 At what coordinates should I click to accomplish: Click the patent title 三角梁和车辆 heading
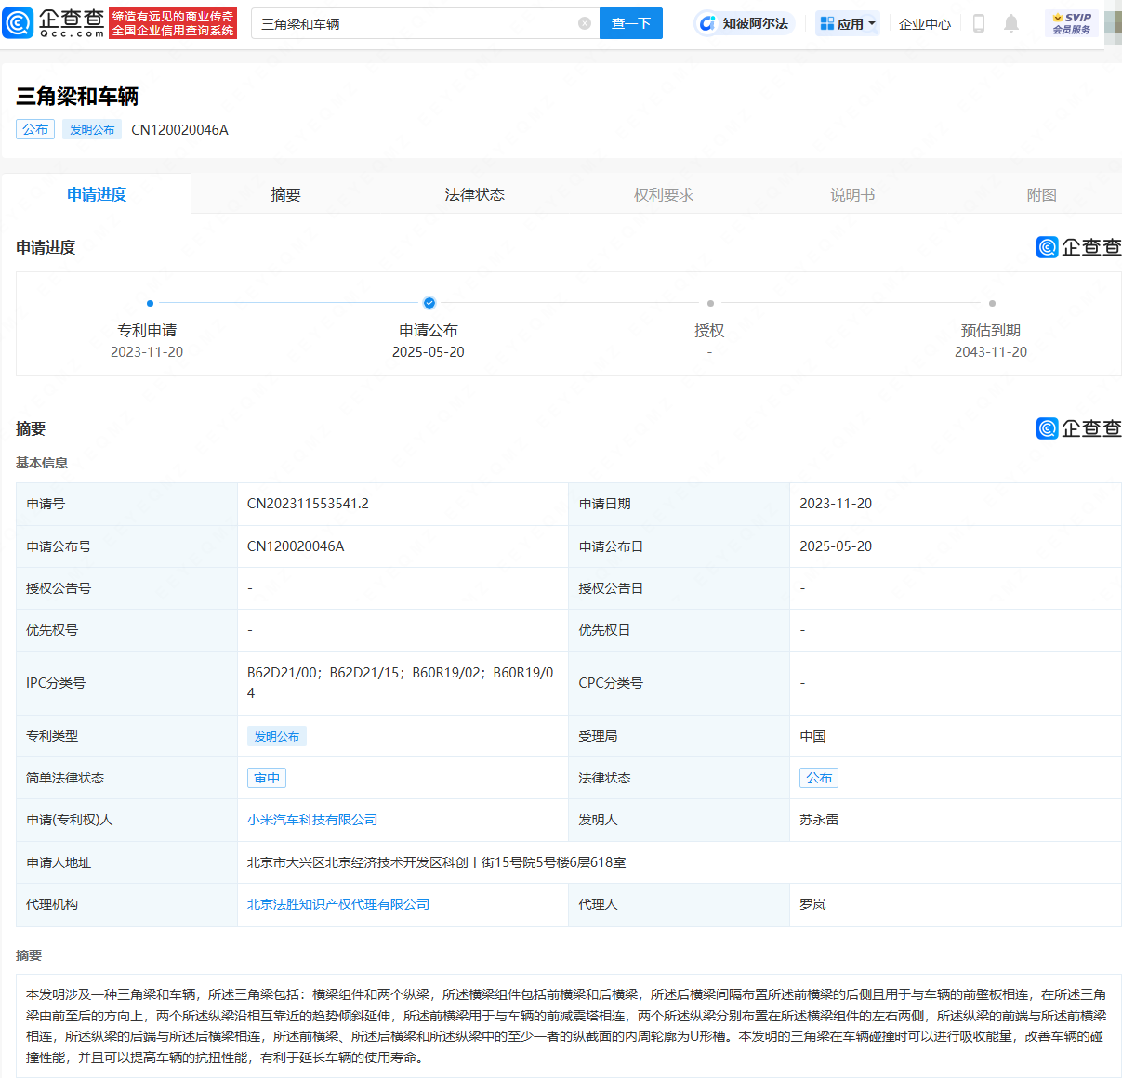point(77,97)
